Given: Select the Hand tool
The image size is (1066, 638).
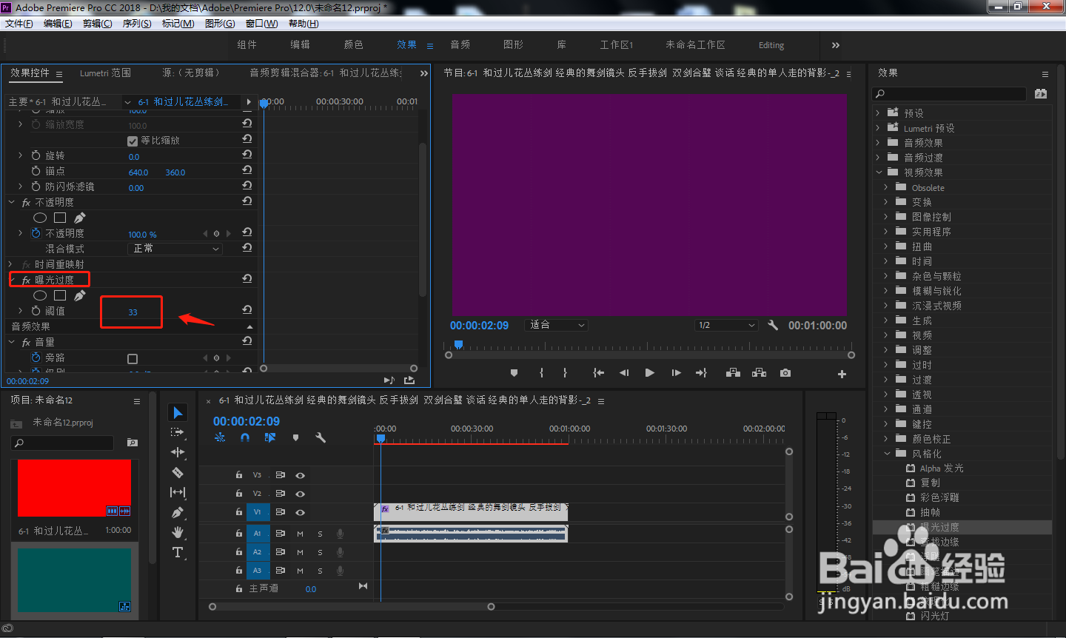Looking at the screenshot, I should point(178,532).
